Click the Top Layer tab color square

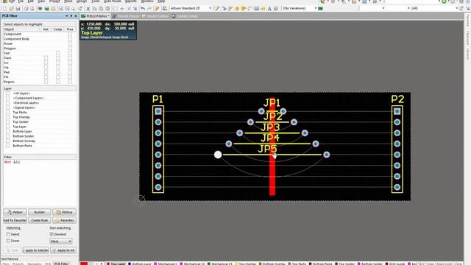pyautogui.click(x=108, y=264)
